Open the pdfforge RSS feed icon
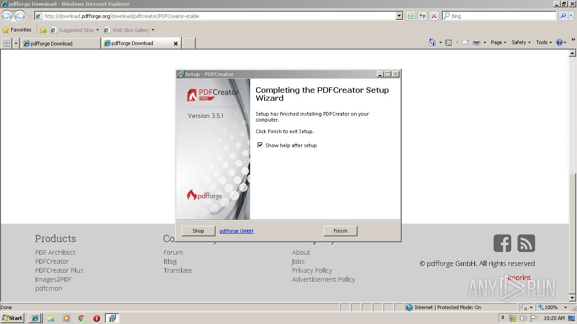 tap(526, 243)
